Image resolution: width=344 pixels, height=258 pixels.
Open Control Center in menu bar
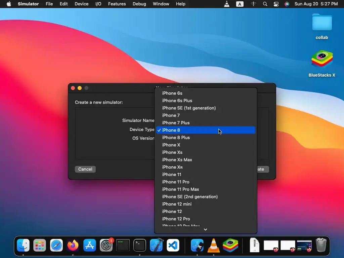(x=276, y=4)
